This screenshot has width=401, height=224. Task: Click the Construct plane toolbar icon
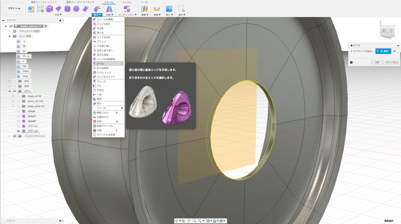(144, 9)
